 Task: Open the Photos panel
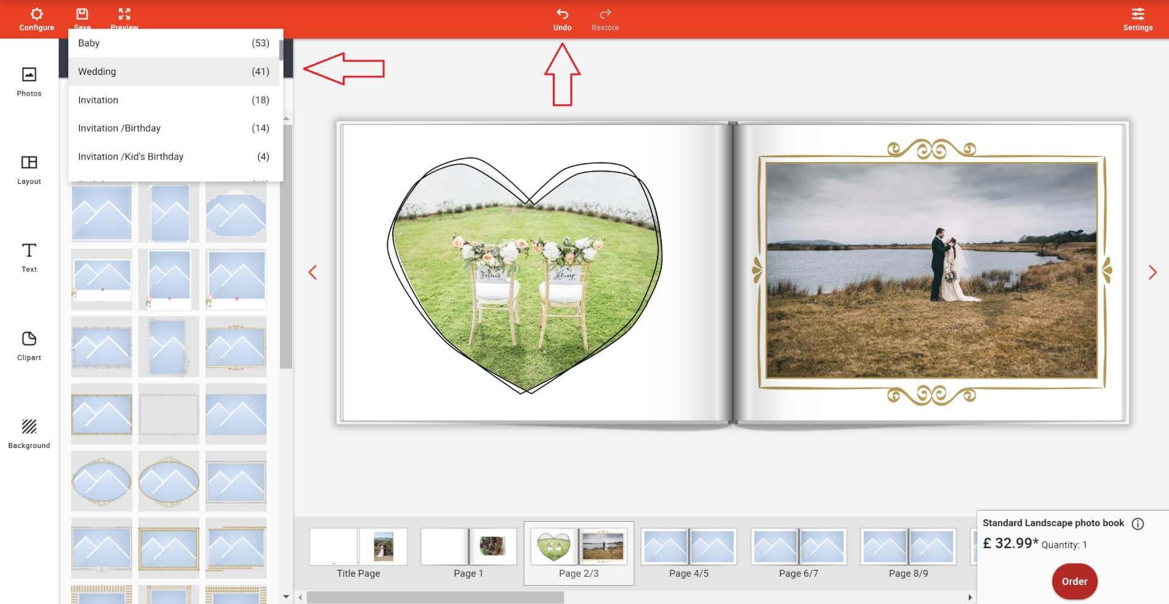[29, 75]
